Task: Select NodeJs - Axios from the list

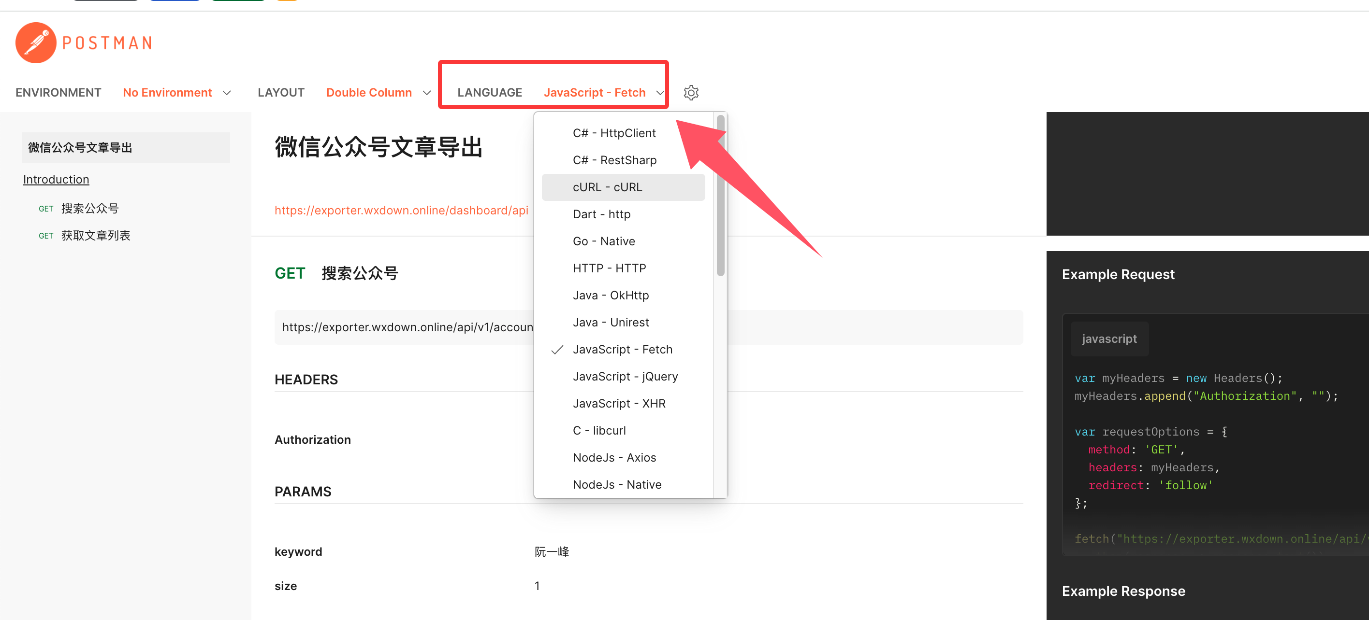Action: (614, 458)
